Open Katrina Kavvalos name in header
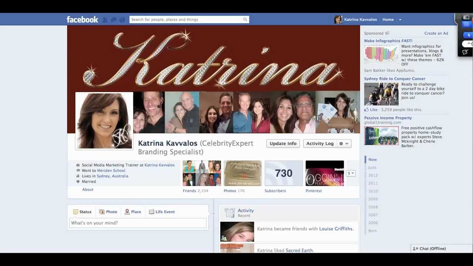Image resolution: width=473 pixels, height=266 pixels. [x=360, y=20]
